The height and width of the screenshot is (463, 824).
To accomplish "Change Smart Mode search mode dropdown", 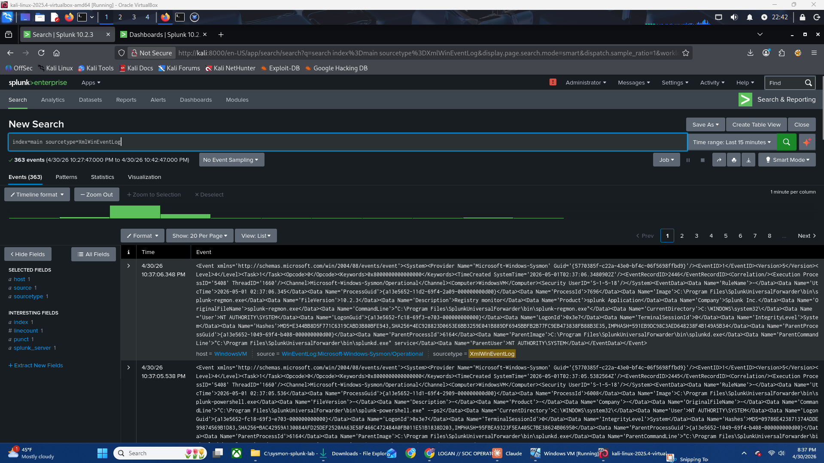I will coord(787,160).
